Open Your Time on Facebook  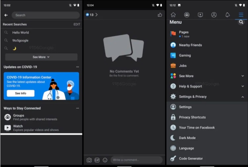pyautogui.click(x=207, y=127)
